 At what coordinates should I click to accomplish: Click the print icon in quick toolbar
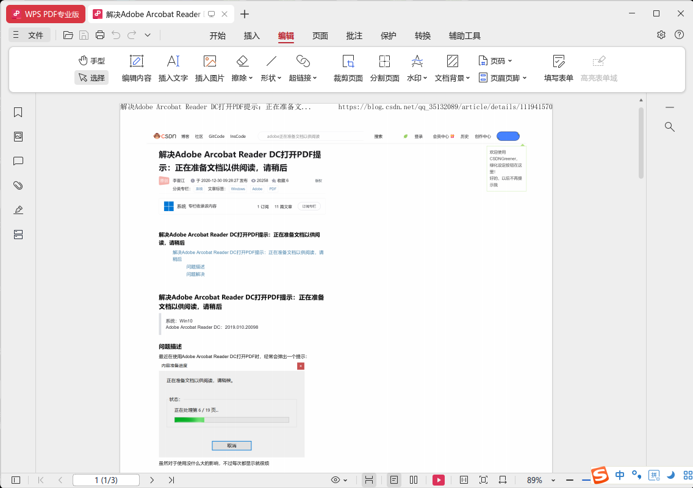coord(100,35)
